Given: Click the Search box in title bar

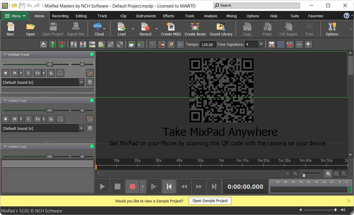Looking at the screenshot, I should [257, 5].
